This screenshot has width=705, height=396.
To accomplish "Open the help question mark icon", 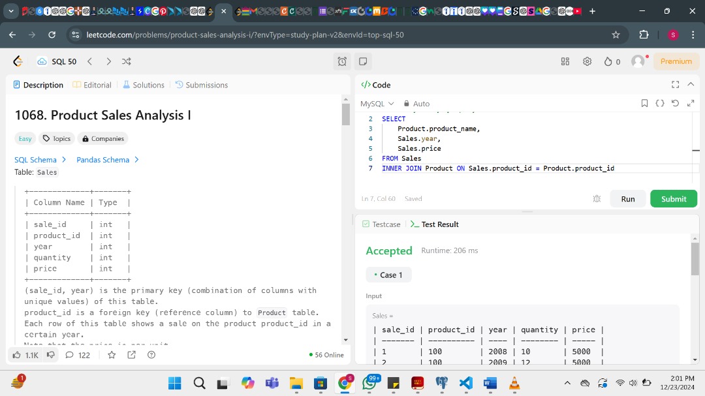I will click(151, 355).
